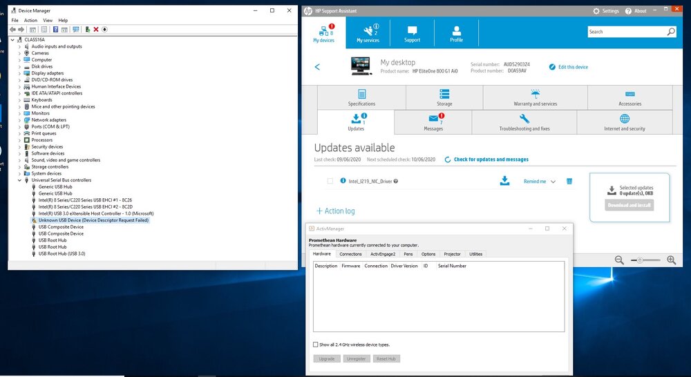This screenshot has width=691, height=377.
Task: Adjust the HP zoom slider handle
Action: (639, 260)
